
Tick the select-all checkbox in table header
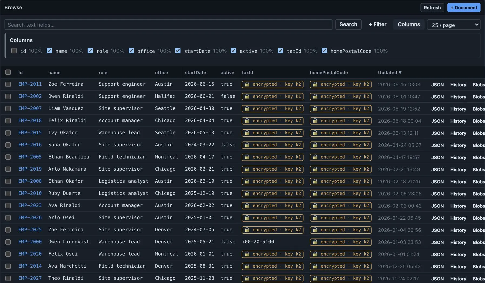(8, 72)
